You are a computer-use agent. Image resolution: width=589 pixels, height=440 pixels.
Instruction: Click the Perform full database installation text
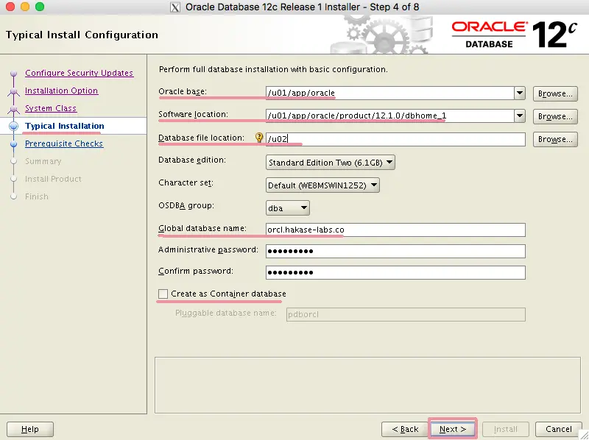pyautogui.click(x=273, y=69)
